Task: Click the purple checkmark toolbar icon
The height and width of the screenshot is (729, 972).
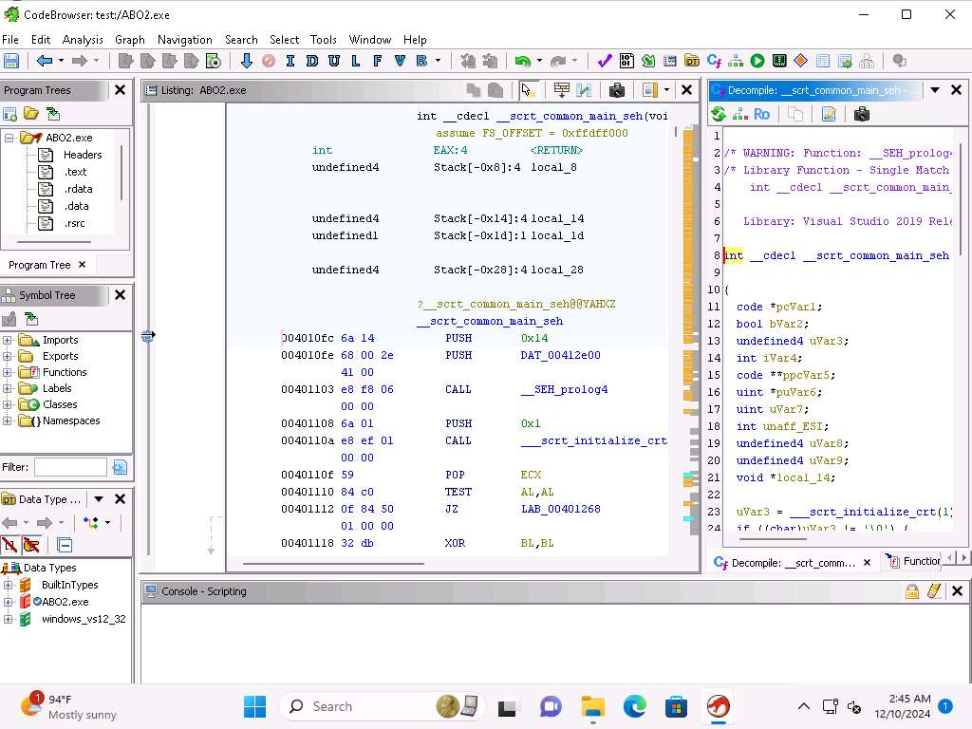Action: click(x=605, y=61)
